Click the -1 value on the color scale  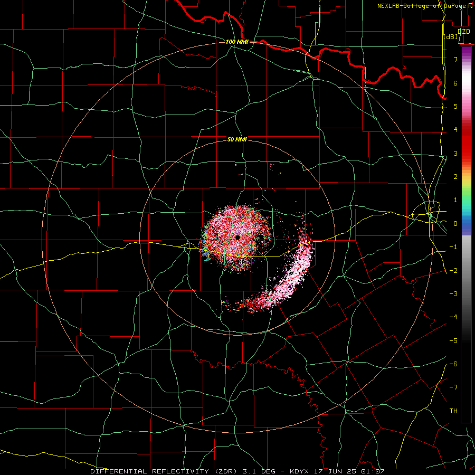click(453, 247)
